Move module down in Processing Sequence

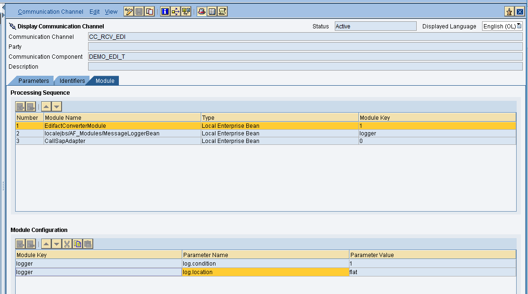[x=56, y=107]
